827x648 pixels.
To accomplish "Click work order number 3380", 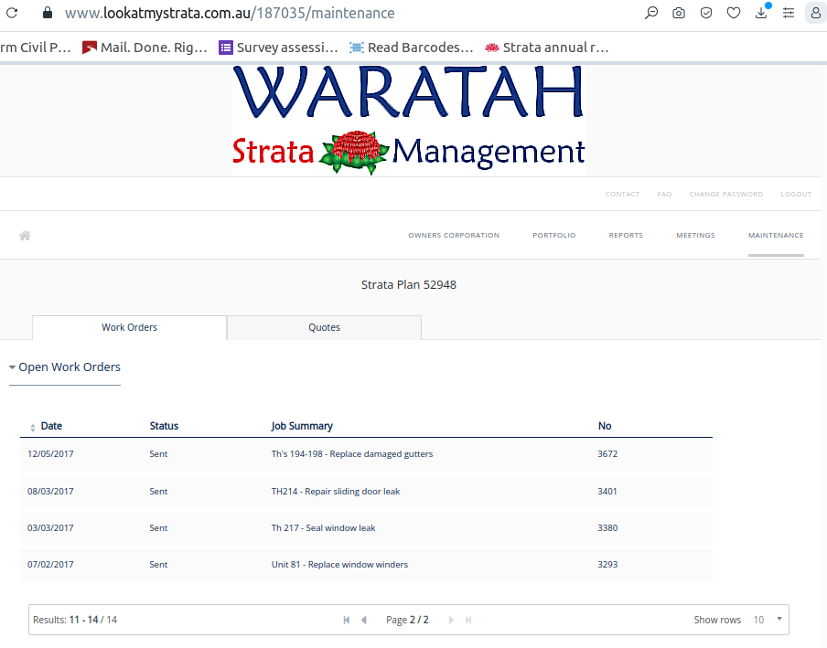I will (607, 528).
